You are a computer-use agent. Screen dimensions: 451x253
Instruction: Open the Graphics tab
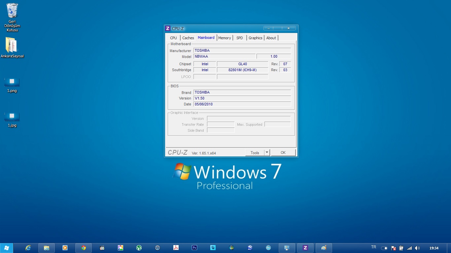[x=256, y=38]
